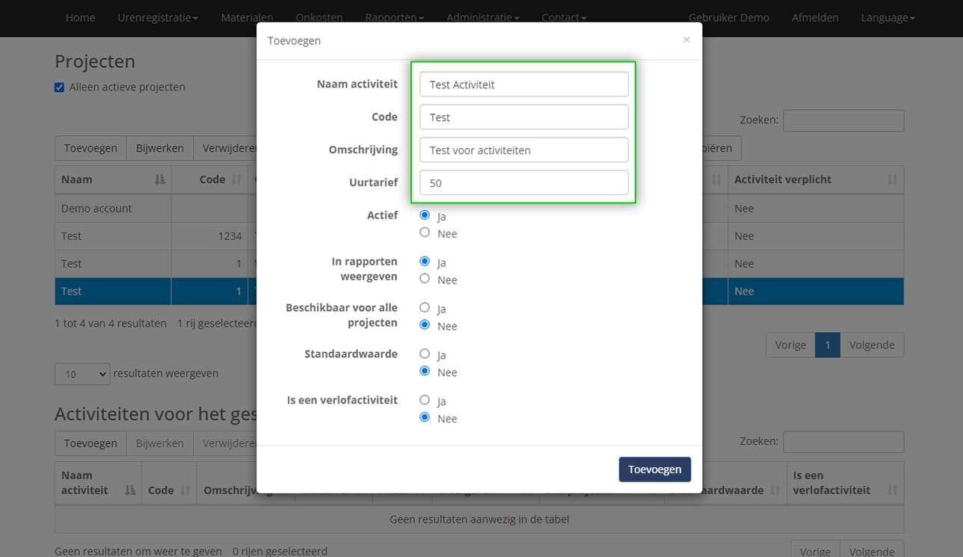The width and height of the screenshot is (963, 557).
Task: Sort by Activiteit verplicht column icon
Action: point(892,179)
